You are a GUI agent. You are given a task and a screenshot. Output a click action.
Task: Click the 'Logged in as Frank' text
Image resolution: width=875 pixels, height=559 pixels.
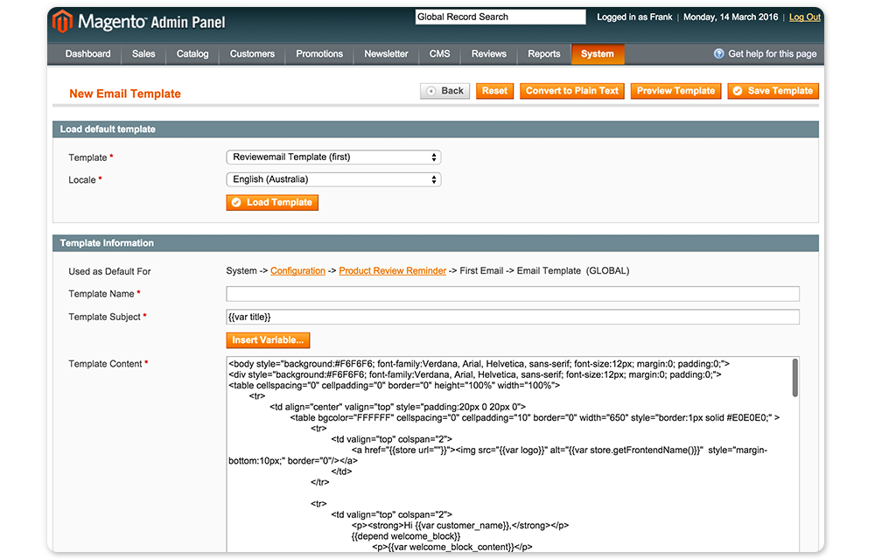pyautogui.click(x=634, y=17)
